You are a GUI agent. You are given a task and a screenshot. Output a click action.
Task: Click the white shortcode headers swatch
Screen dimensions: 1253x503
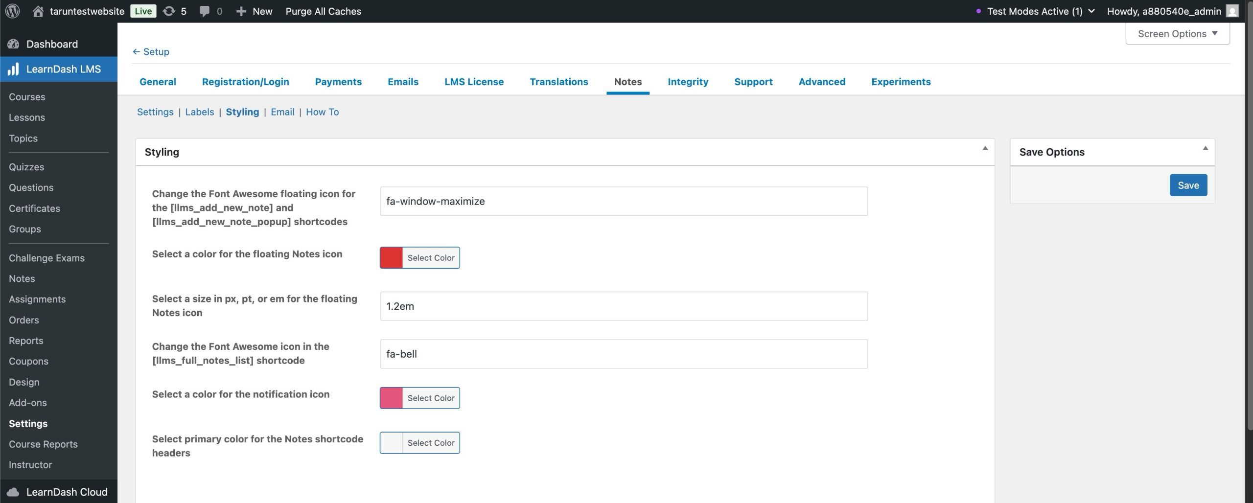(x=391, y=442)
